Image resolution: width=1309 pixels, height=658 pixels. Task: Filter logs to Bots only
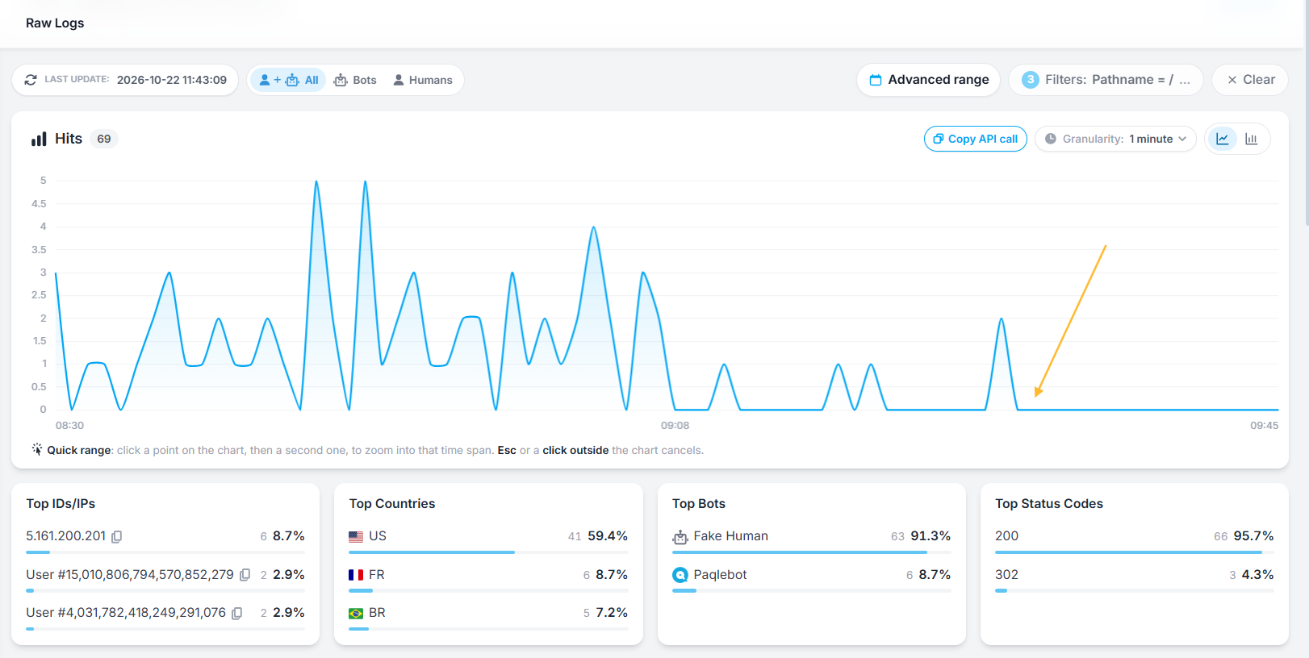355,80
